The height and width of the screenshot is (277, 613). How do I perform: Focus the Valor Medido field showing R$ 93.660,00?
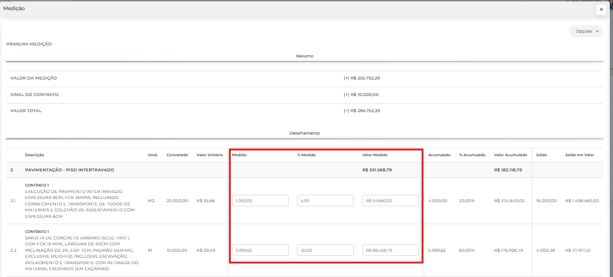point(391,201)
